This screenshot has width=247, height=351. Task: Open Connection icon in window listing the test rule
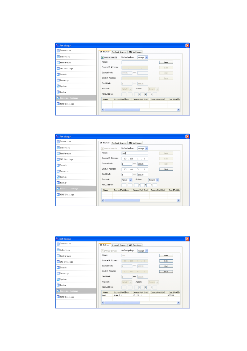[x=58, y=244]
